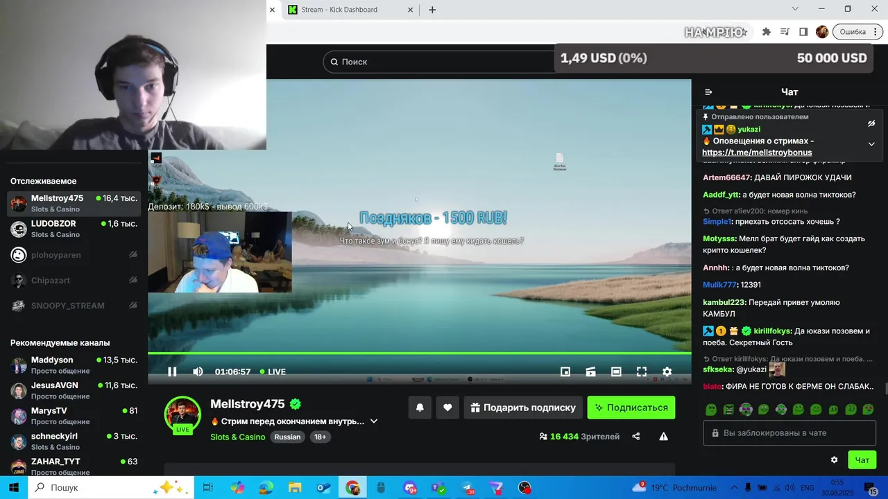Click username yukazi in pinned message

point(749,130)
